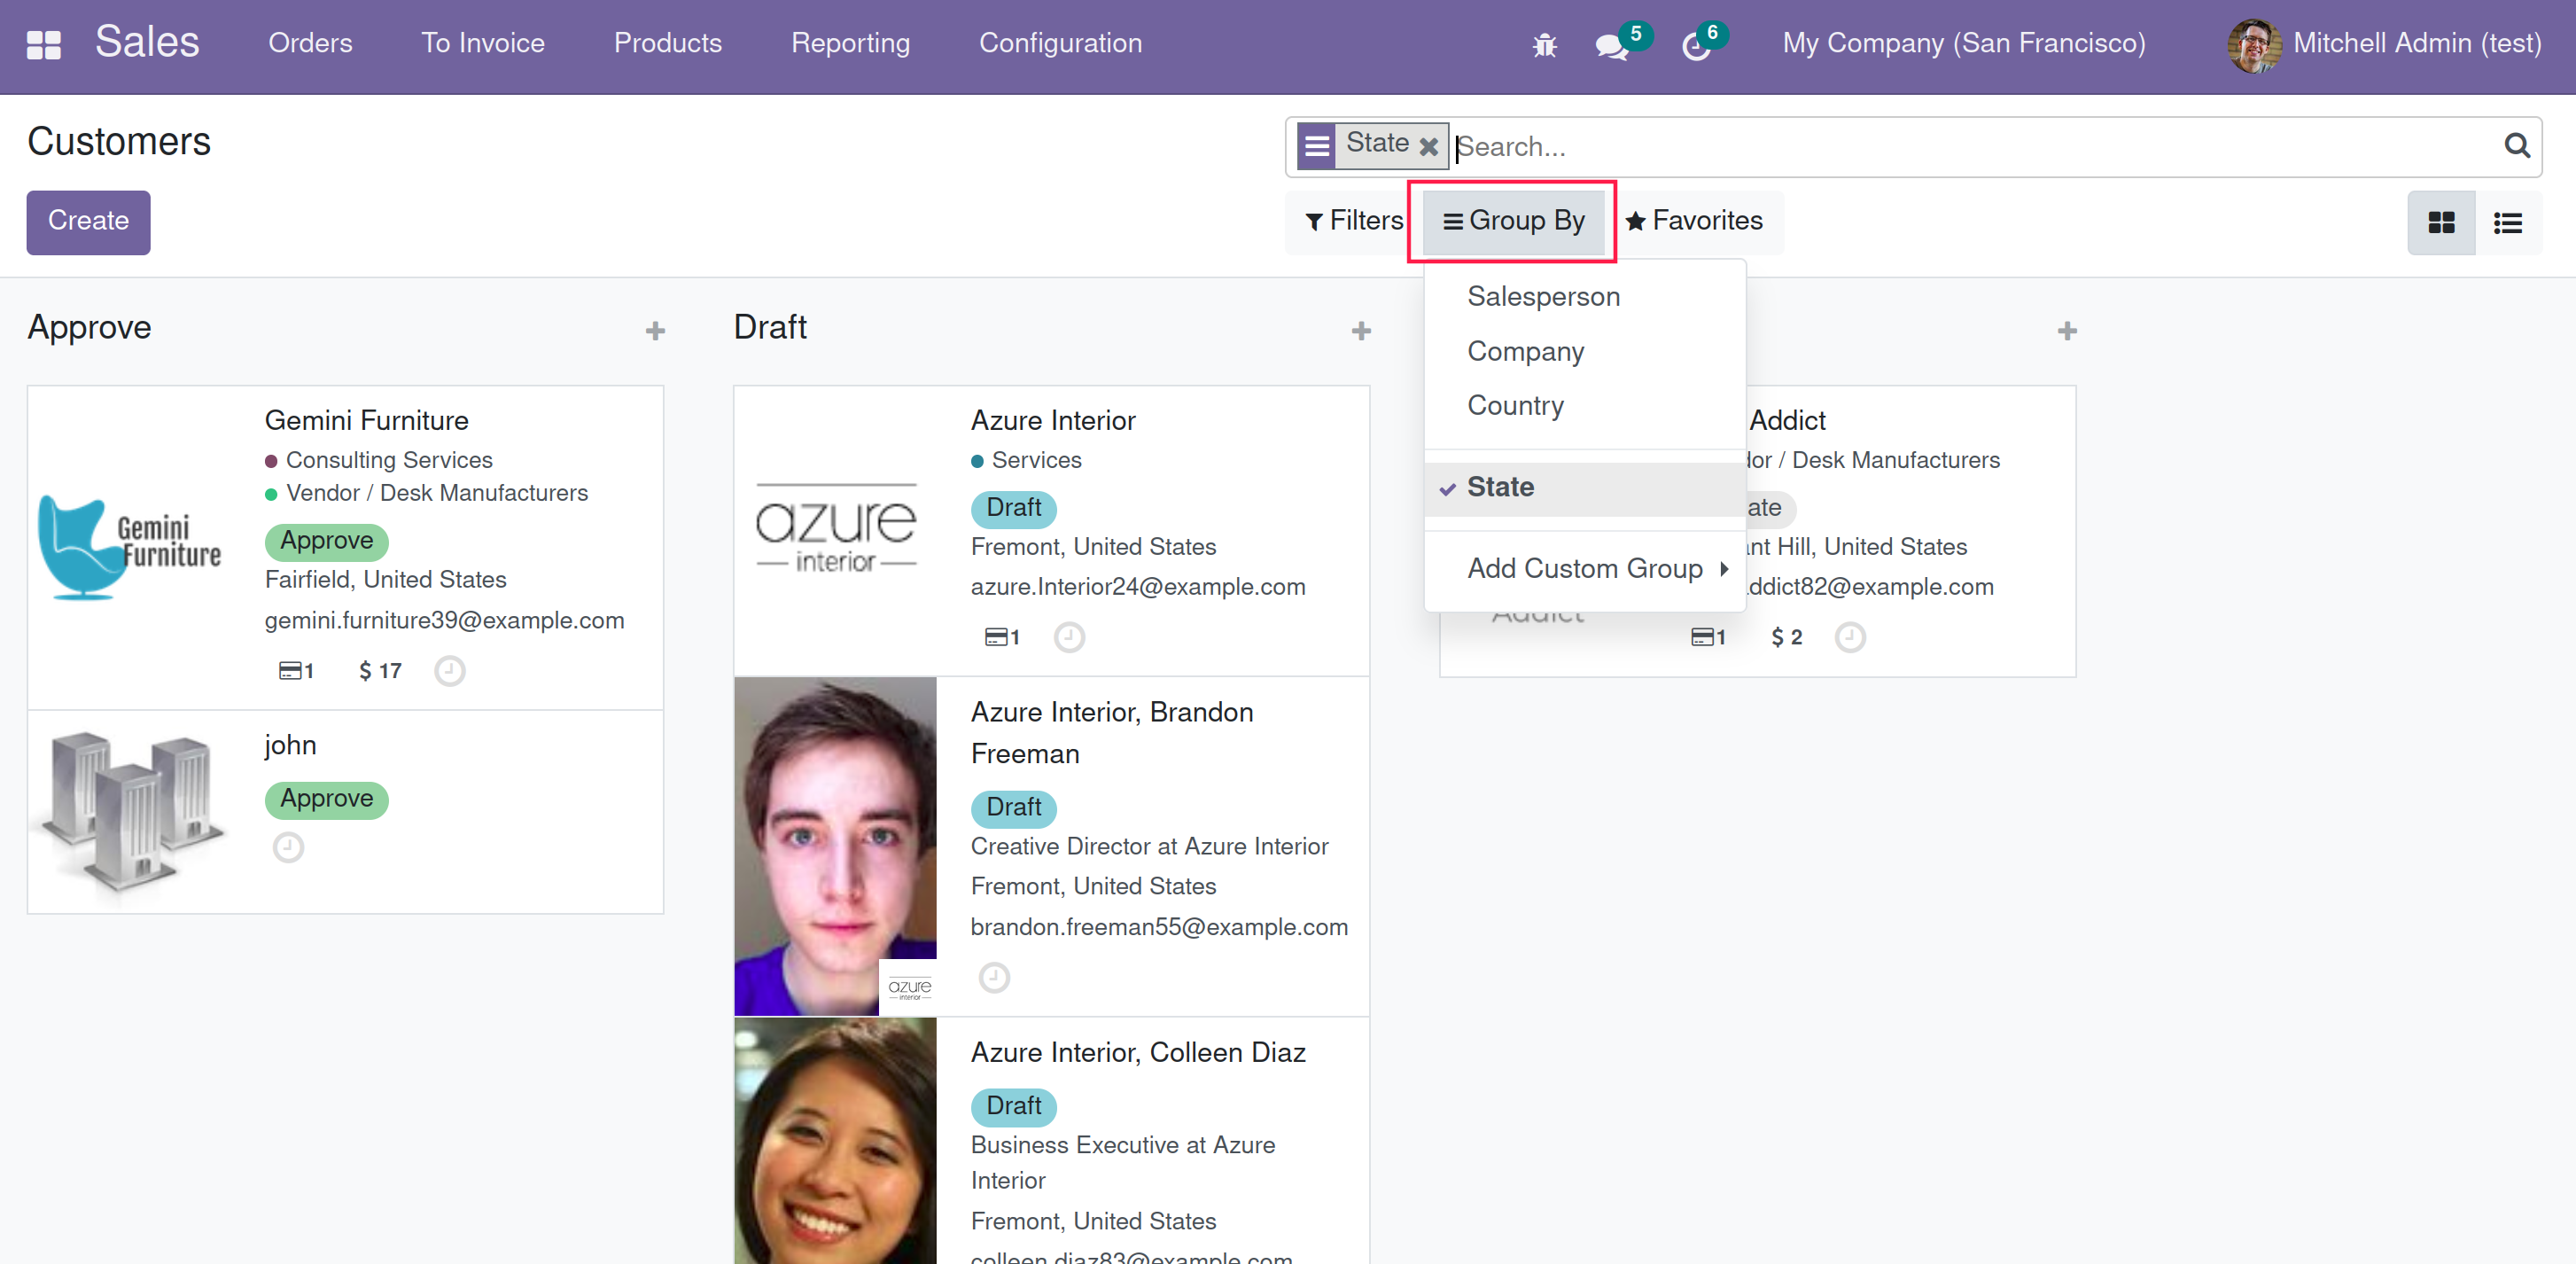Click azure interior logo thumbnail
Screen dimensions: 2576x1264
835,528
